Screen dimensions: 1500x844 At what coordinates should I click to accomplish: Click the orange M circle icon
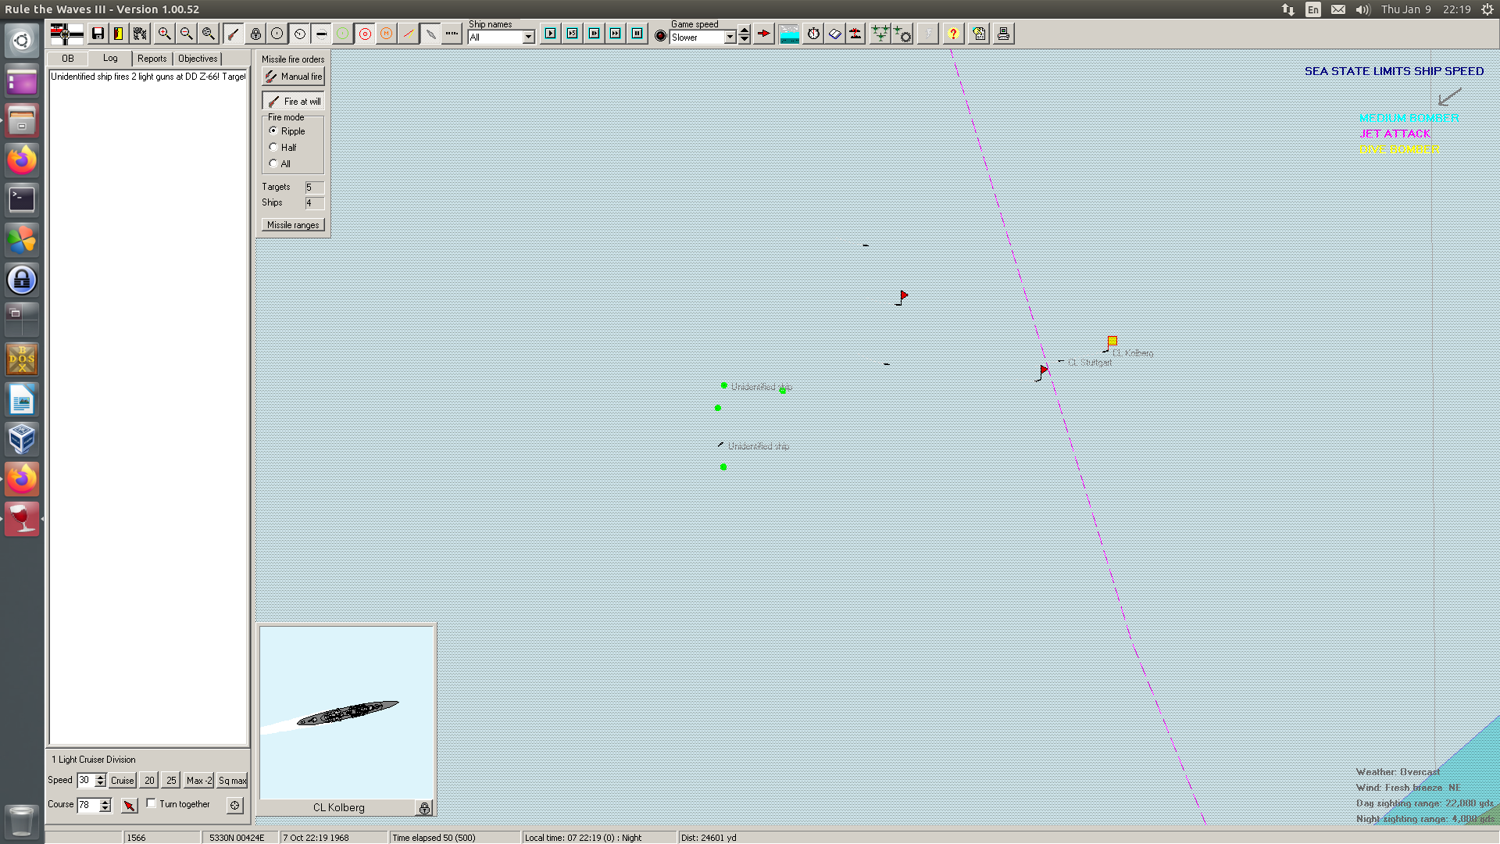coord(387,34)
